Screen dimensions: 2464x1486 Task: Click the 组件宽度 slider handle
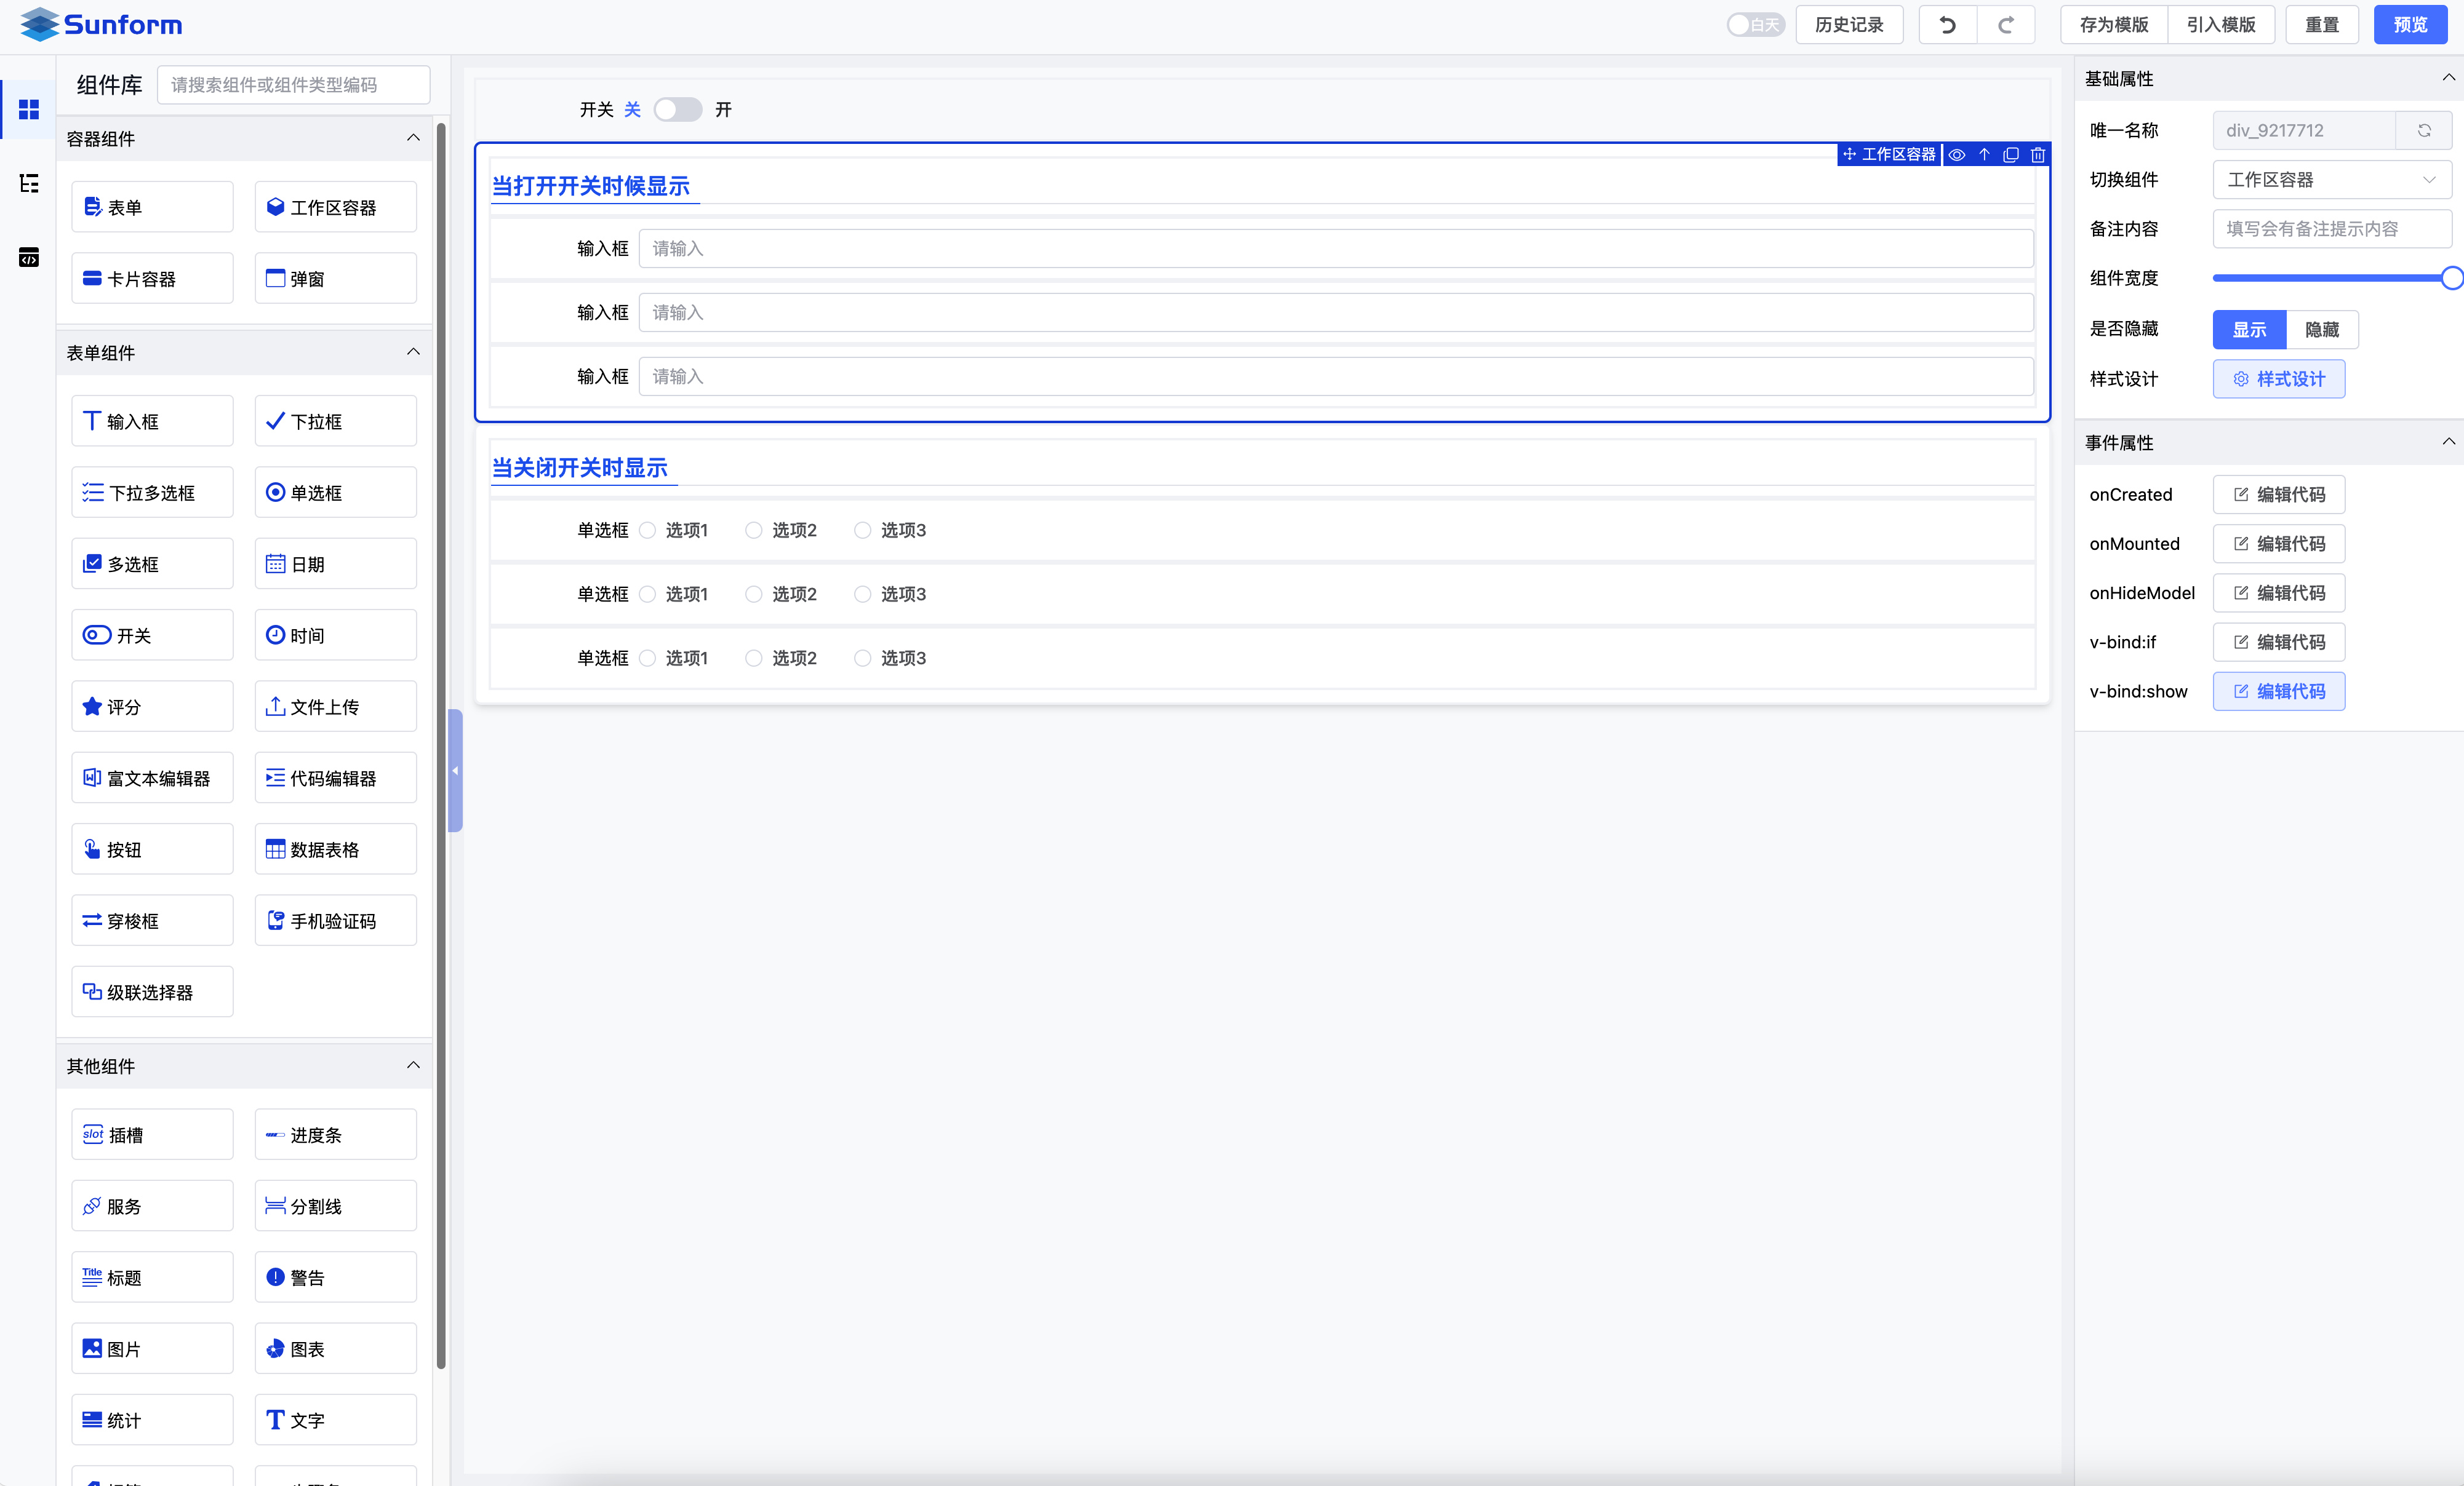(x=2451, y=278)
